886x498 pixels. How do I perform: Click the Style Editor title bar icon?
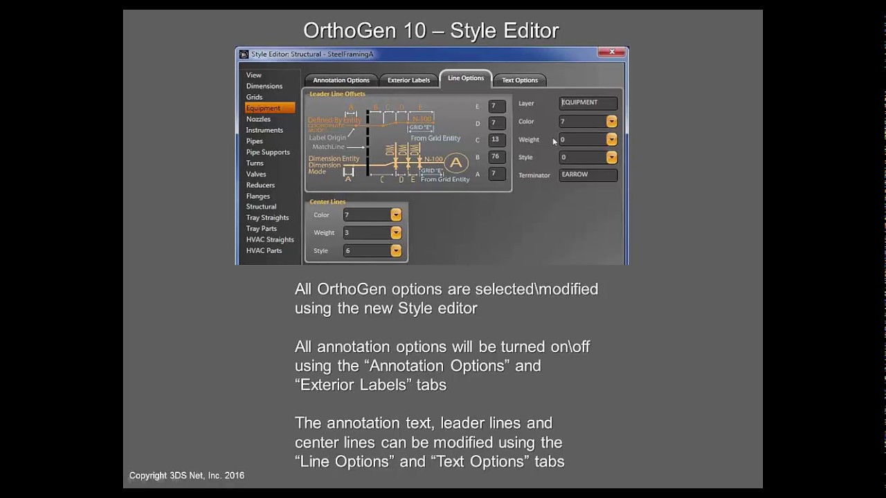coord(244,55)
